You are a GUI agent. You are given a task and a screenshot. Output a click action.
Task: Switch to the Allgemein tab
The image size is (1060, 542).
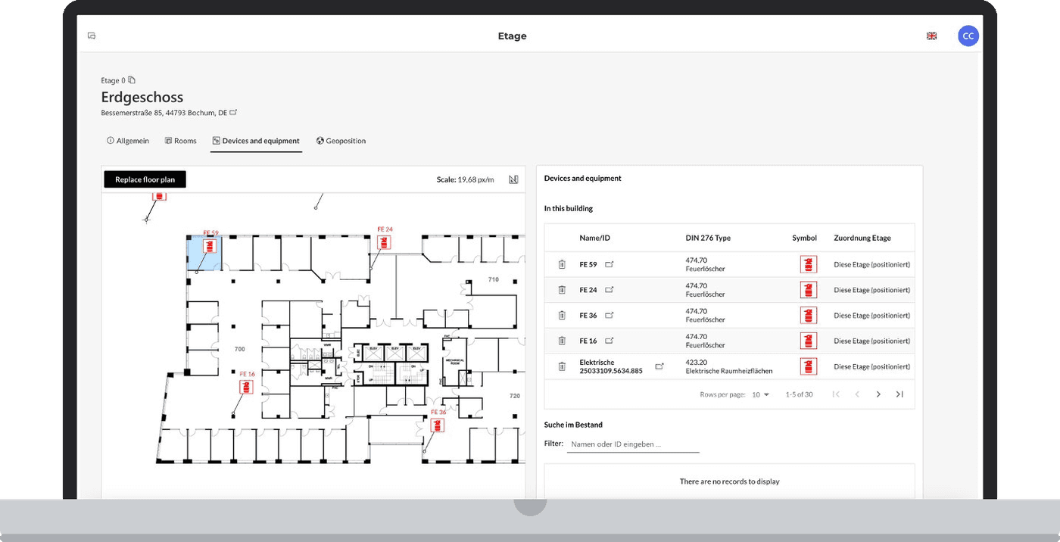(128, 141)
